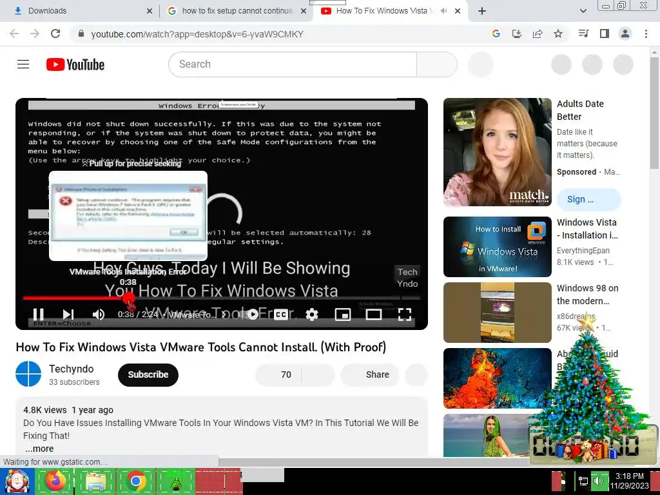This screenshot has width=660, height=495.
Task: Open tab search dropdown arrow
Action: 583,11
